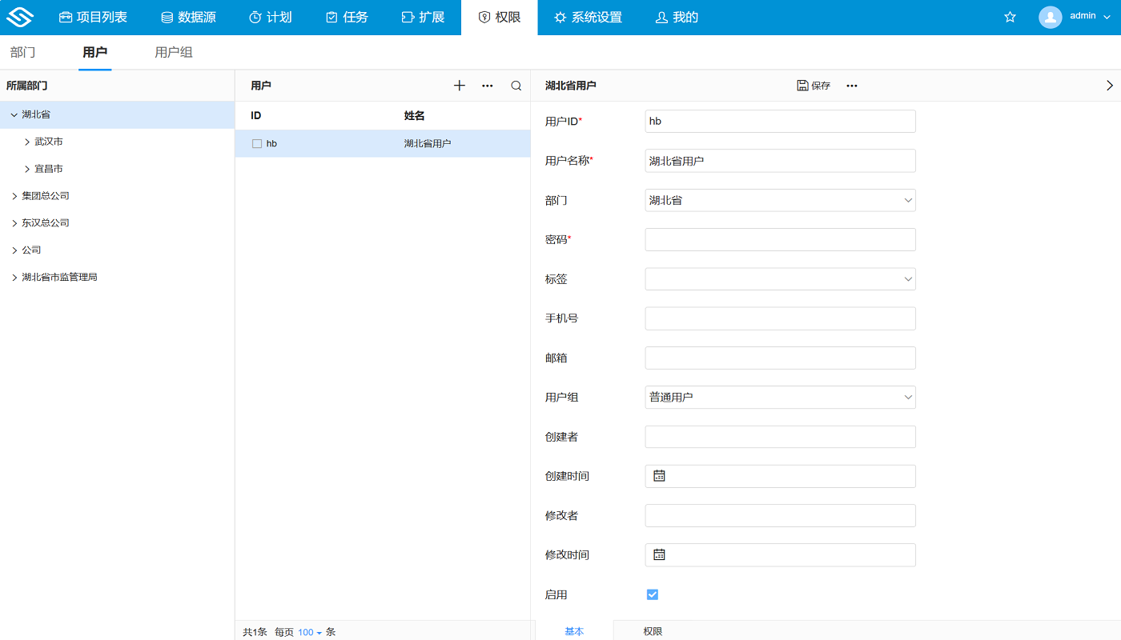Add a new user with the plus icon
This screenshot has height=640, width=1121.
click(x=459, y=85)
